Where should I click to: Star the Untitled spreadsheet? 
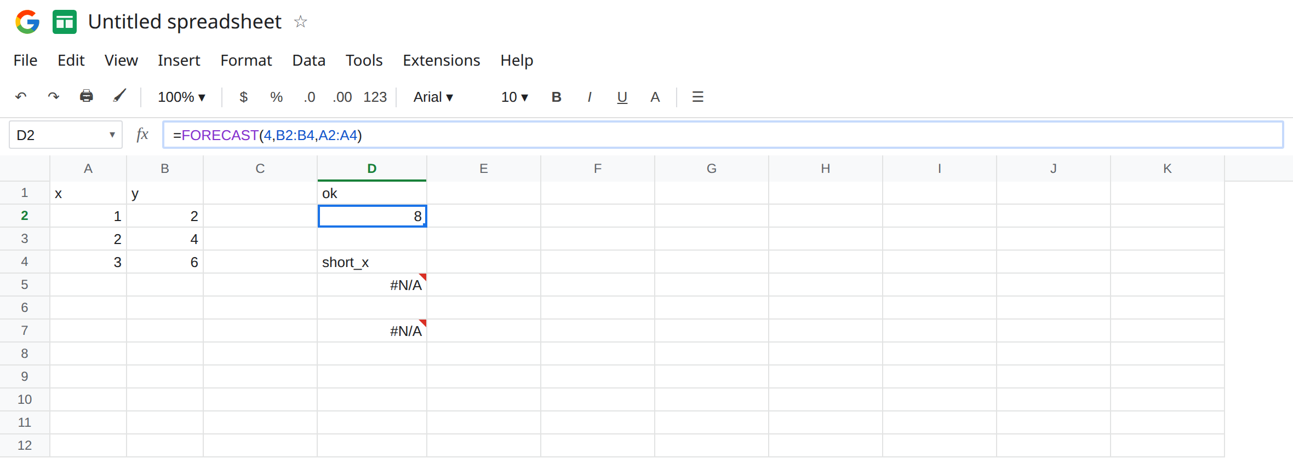pos(300,22)
